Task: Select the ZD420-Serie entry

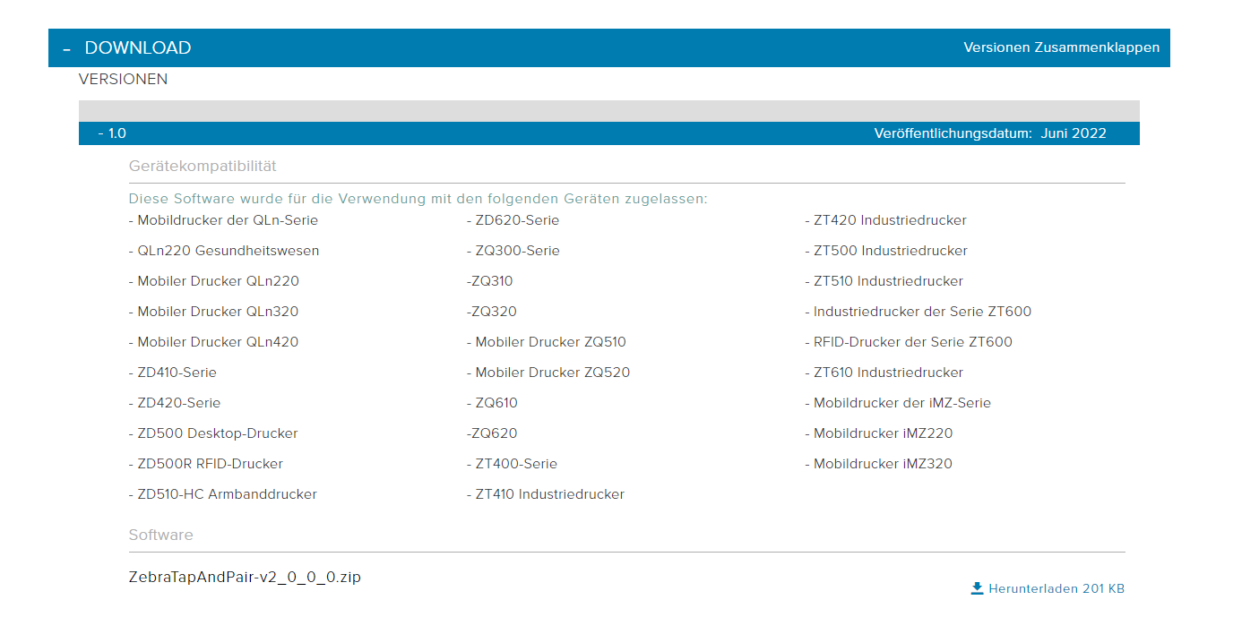Action: tap(175, 403)
